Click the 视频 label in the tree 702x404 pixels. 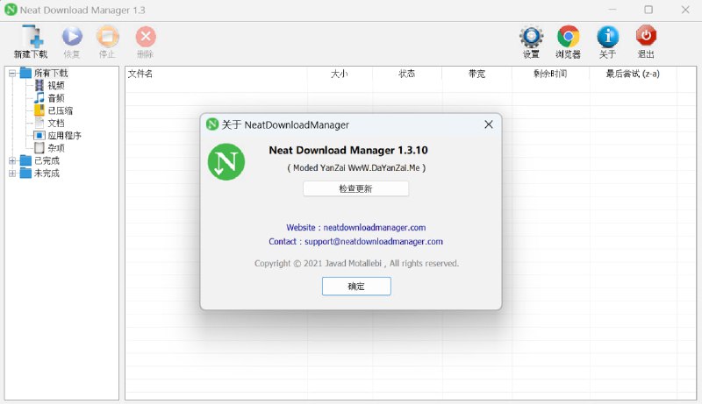point(56,85)
